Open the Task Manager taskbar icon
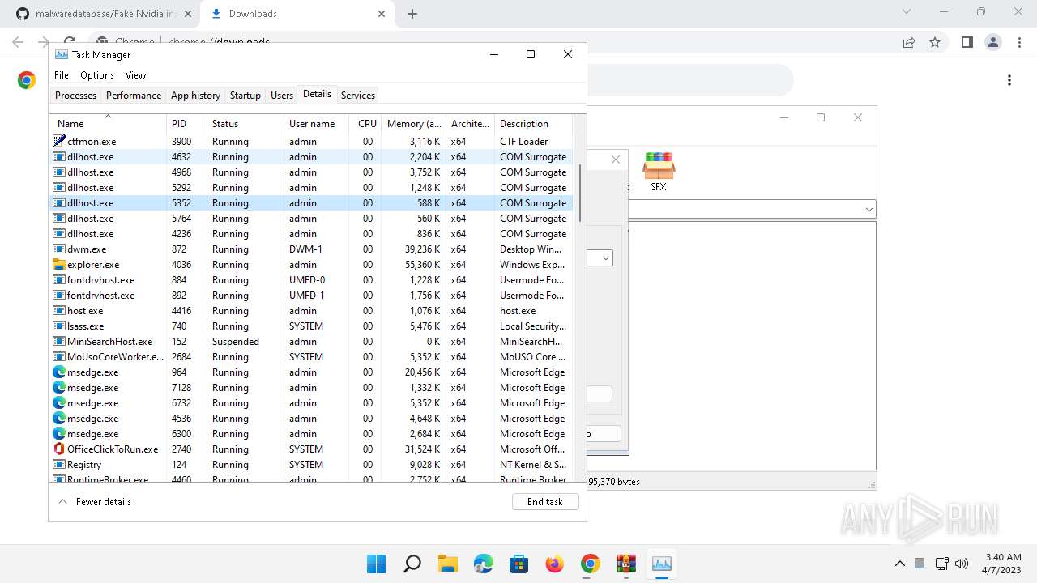 [662, 564]
